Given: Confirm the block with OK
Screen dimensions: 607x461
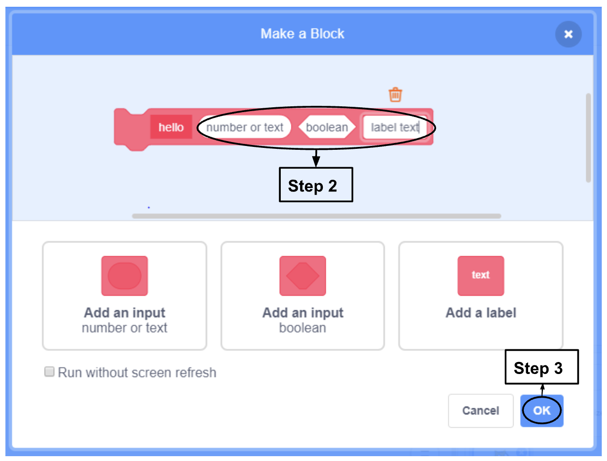Looking at the screenshot, I should coord(542,411).
